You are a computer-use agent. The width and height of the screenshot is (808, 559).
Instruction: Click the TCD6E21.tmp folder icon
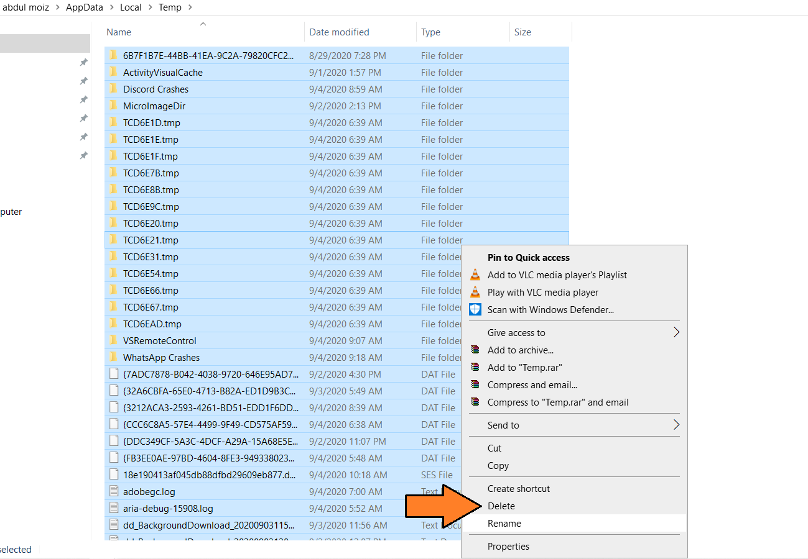pos(113,240)
